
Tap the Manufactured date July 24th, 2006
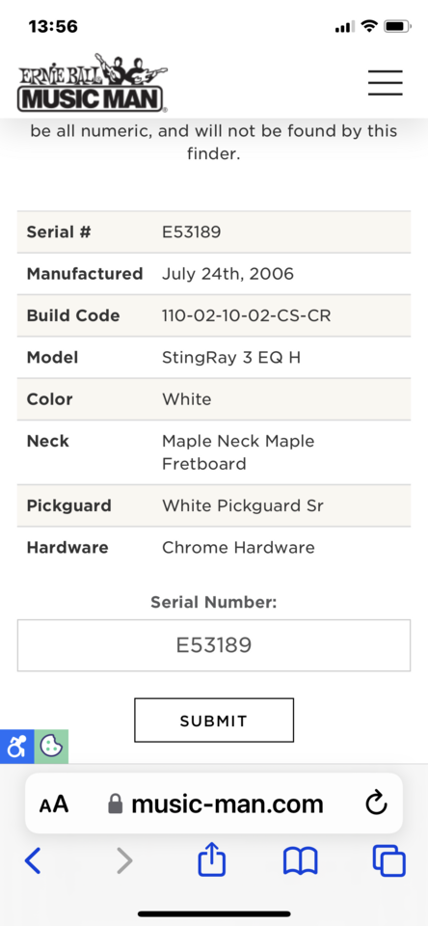click(227, 274)
